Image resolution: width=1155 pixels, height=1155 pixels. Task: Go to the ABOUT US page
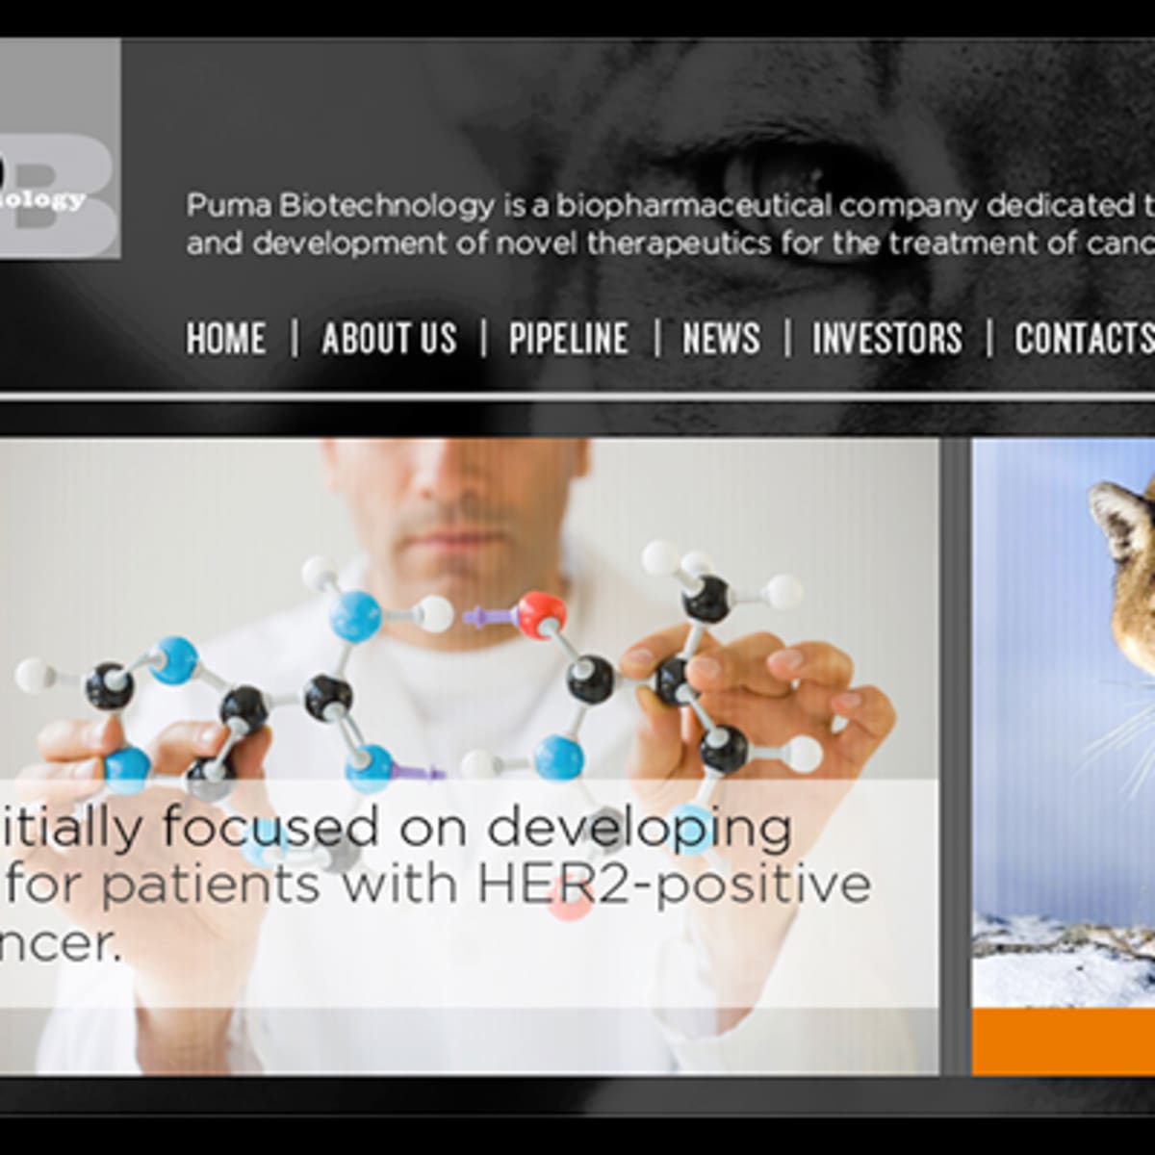[389, 339]
